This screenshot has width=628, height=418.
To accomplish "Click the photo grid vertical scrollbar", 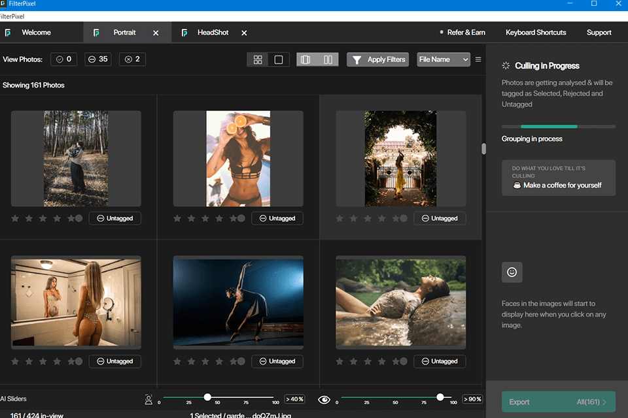I will click(x=484, y=149).
